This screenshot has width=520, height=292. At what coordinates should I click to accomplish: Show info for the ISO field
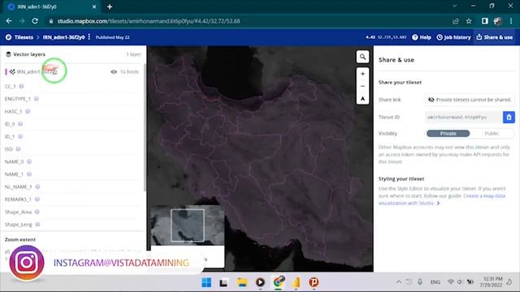point(18,149)
